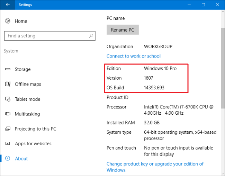Click the Projecting to this PC icon
225x176 pixels.
pyautogui.click(x=8, y=129)
